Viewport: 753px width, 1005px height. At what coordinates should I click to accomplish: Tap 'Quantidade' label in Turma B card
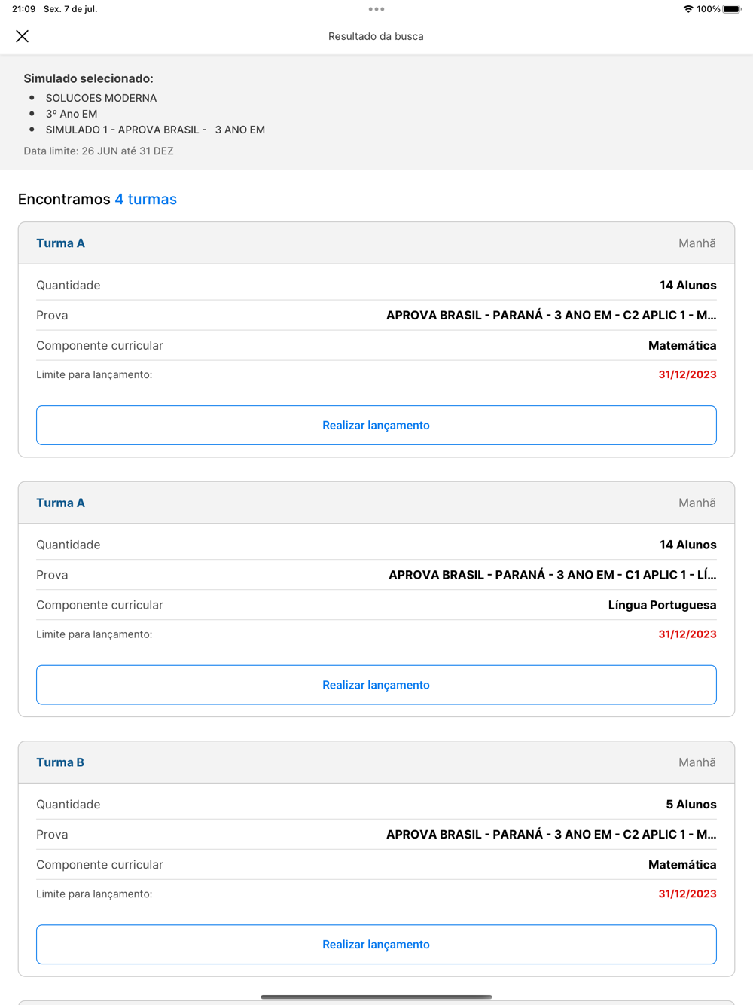tap(69, 805)
